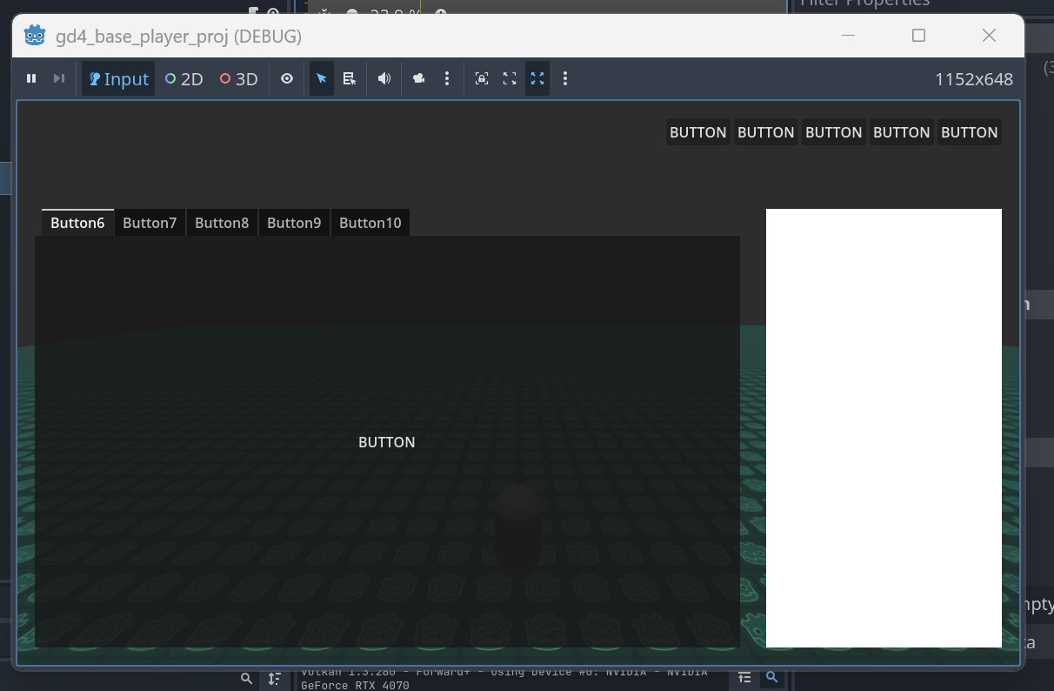Screen dimensions: 1054x691
Task: Open camera options three-dot menu
Action: [x=447, y=78]
